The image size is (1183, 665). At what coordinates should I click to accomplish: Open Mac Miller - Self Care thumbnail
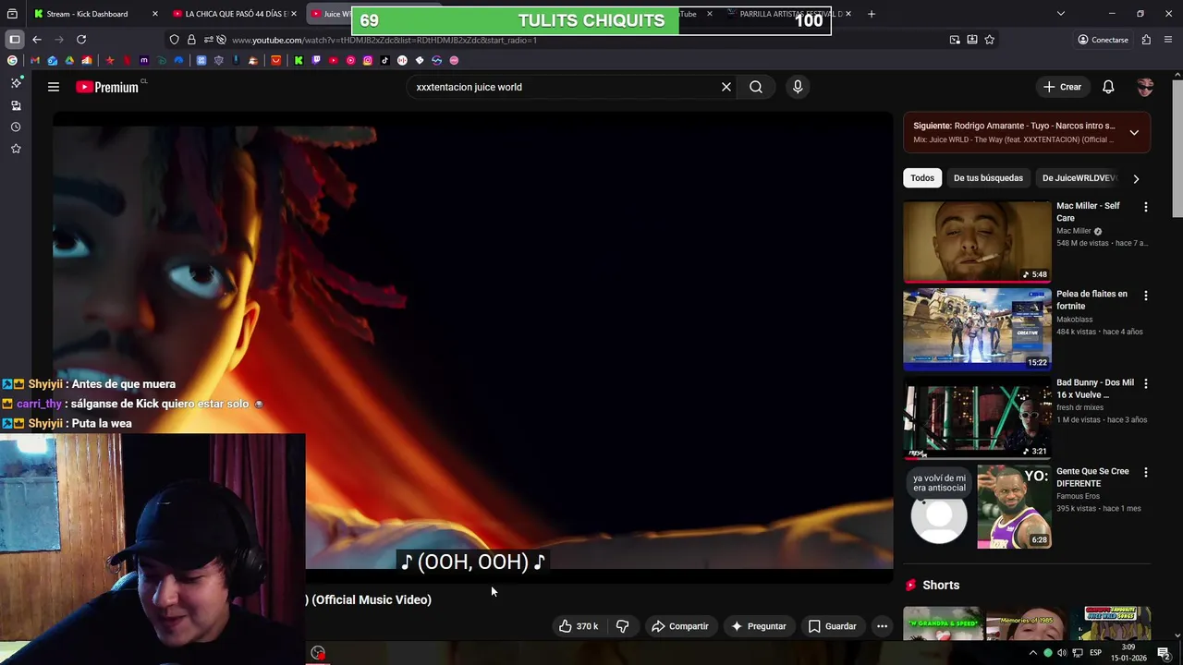point(977,241)
